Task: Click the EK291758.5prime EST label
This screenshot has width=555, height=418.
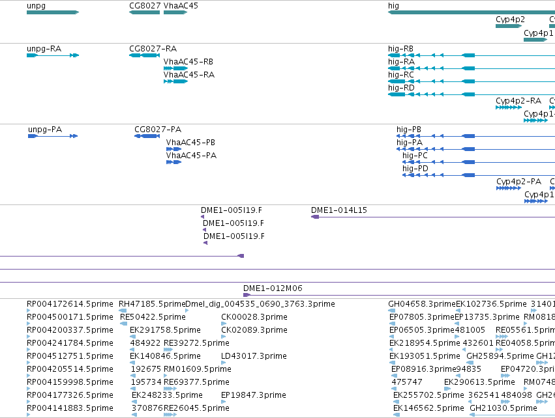Action: (x=165, y=330)
